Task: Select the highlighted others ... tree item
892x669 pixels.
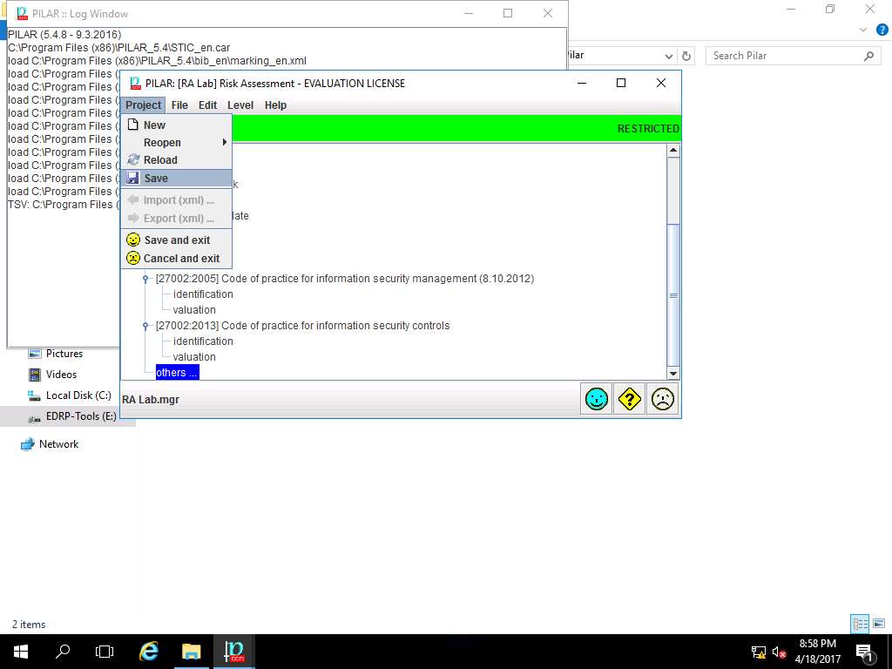Action: tap(177, 373)
